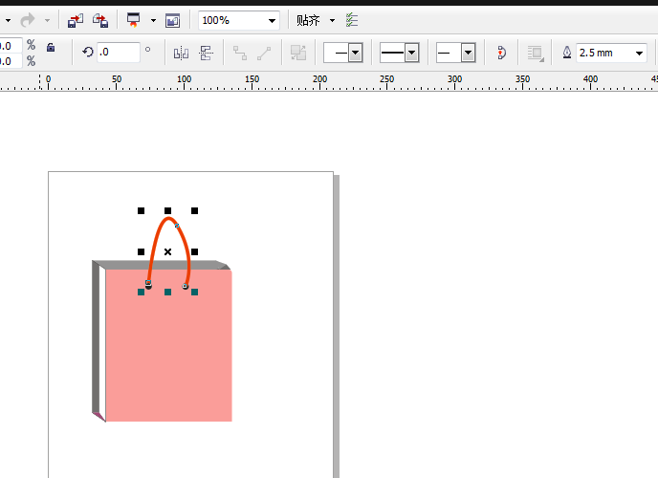Click the bottom-center teal selection handle
The width and height of the screenshot is (658, 478).
[168, 292]
